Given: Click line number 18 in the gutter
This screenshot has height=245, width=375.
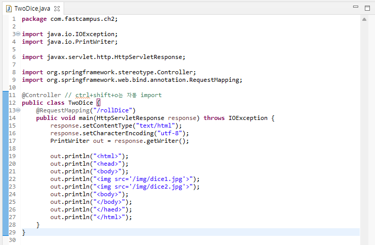Looking at the screenshot, I should 12,148.
